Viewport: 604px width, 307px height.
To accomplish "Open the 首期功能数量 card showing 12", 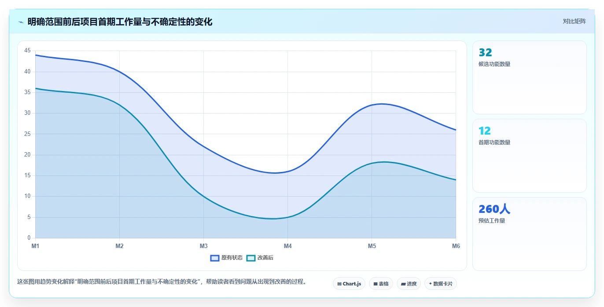I will pos(529,156).
